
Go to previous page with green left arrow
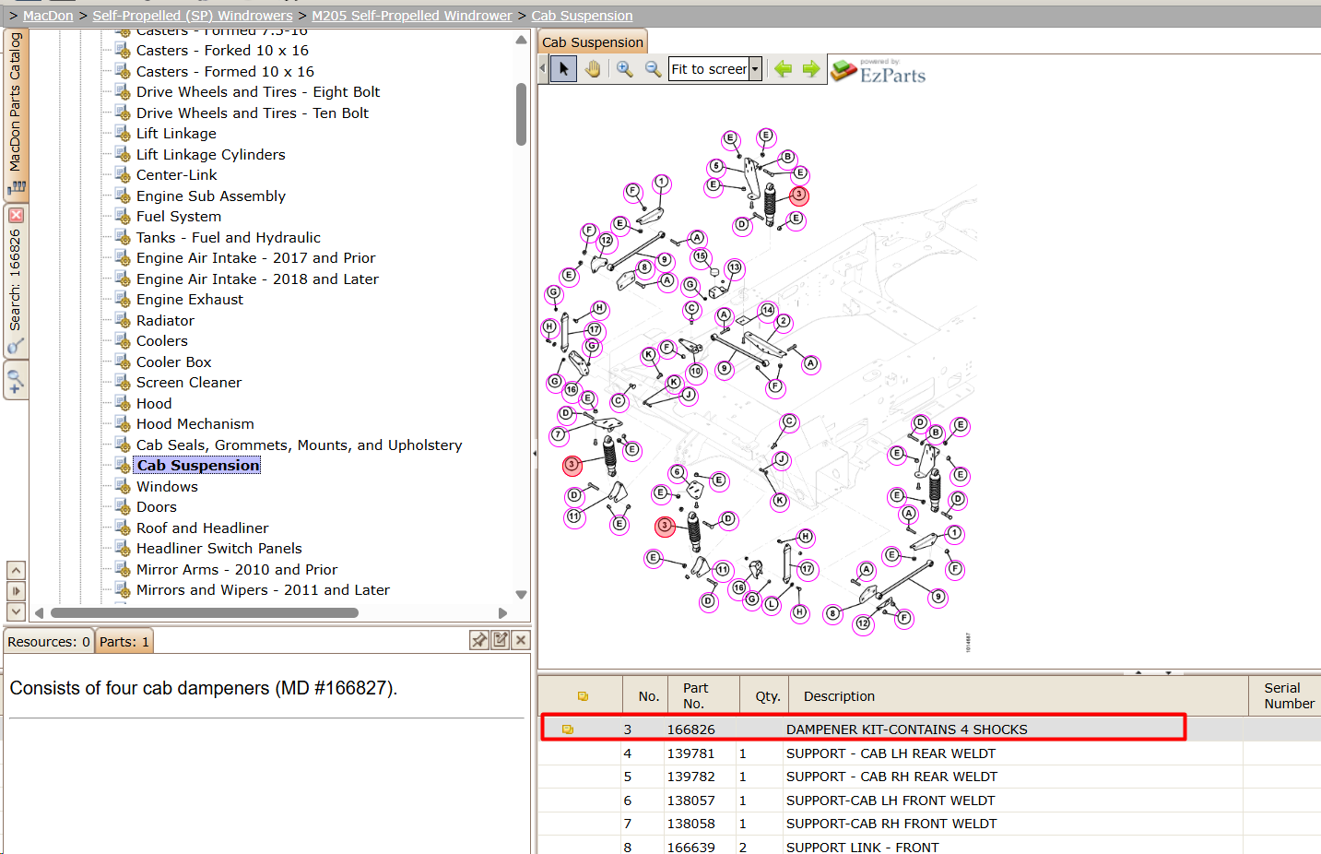(783, 68)
